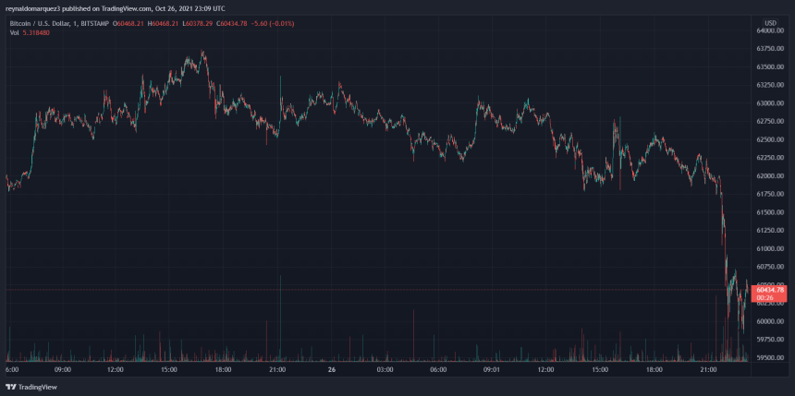This screenshot has height=396, width=795.
Task: Select the Vol indicator label
Action: 13,31
